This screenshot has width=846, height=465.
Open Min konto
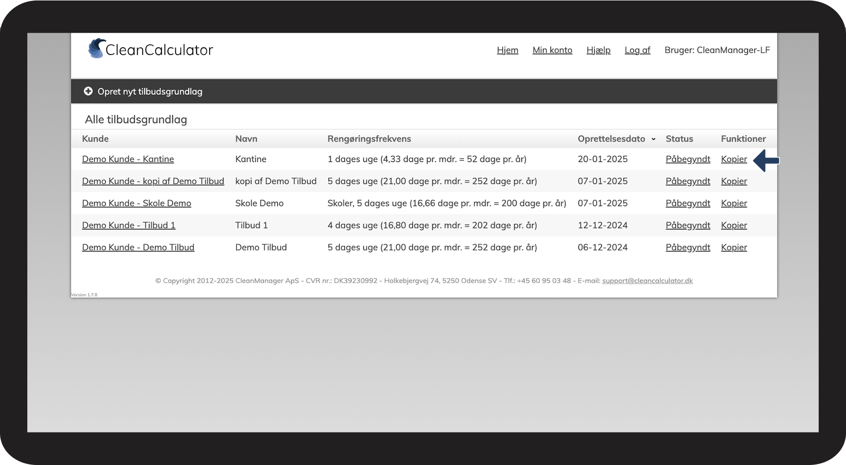[x=552, y=50]
